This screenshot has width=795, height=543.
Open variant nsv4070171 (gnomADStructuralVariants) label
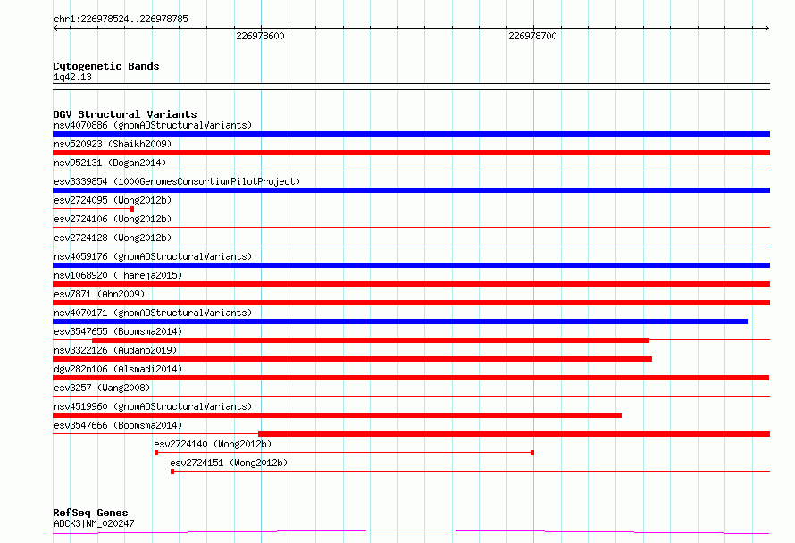pos(153,313)
